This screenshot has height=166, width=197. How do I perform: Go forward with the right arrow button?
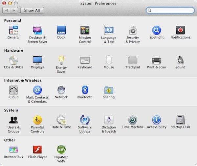[14, 10]
